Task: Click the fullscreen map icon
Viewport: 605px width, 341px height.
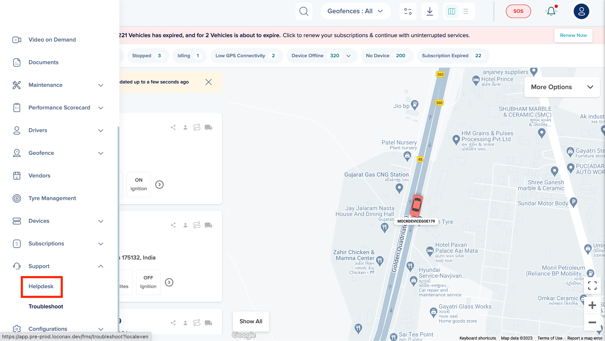Action: pos(592,285)
